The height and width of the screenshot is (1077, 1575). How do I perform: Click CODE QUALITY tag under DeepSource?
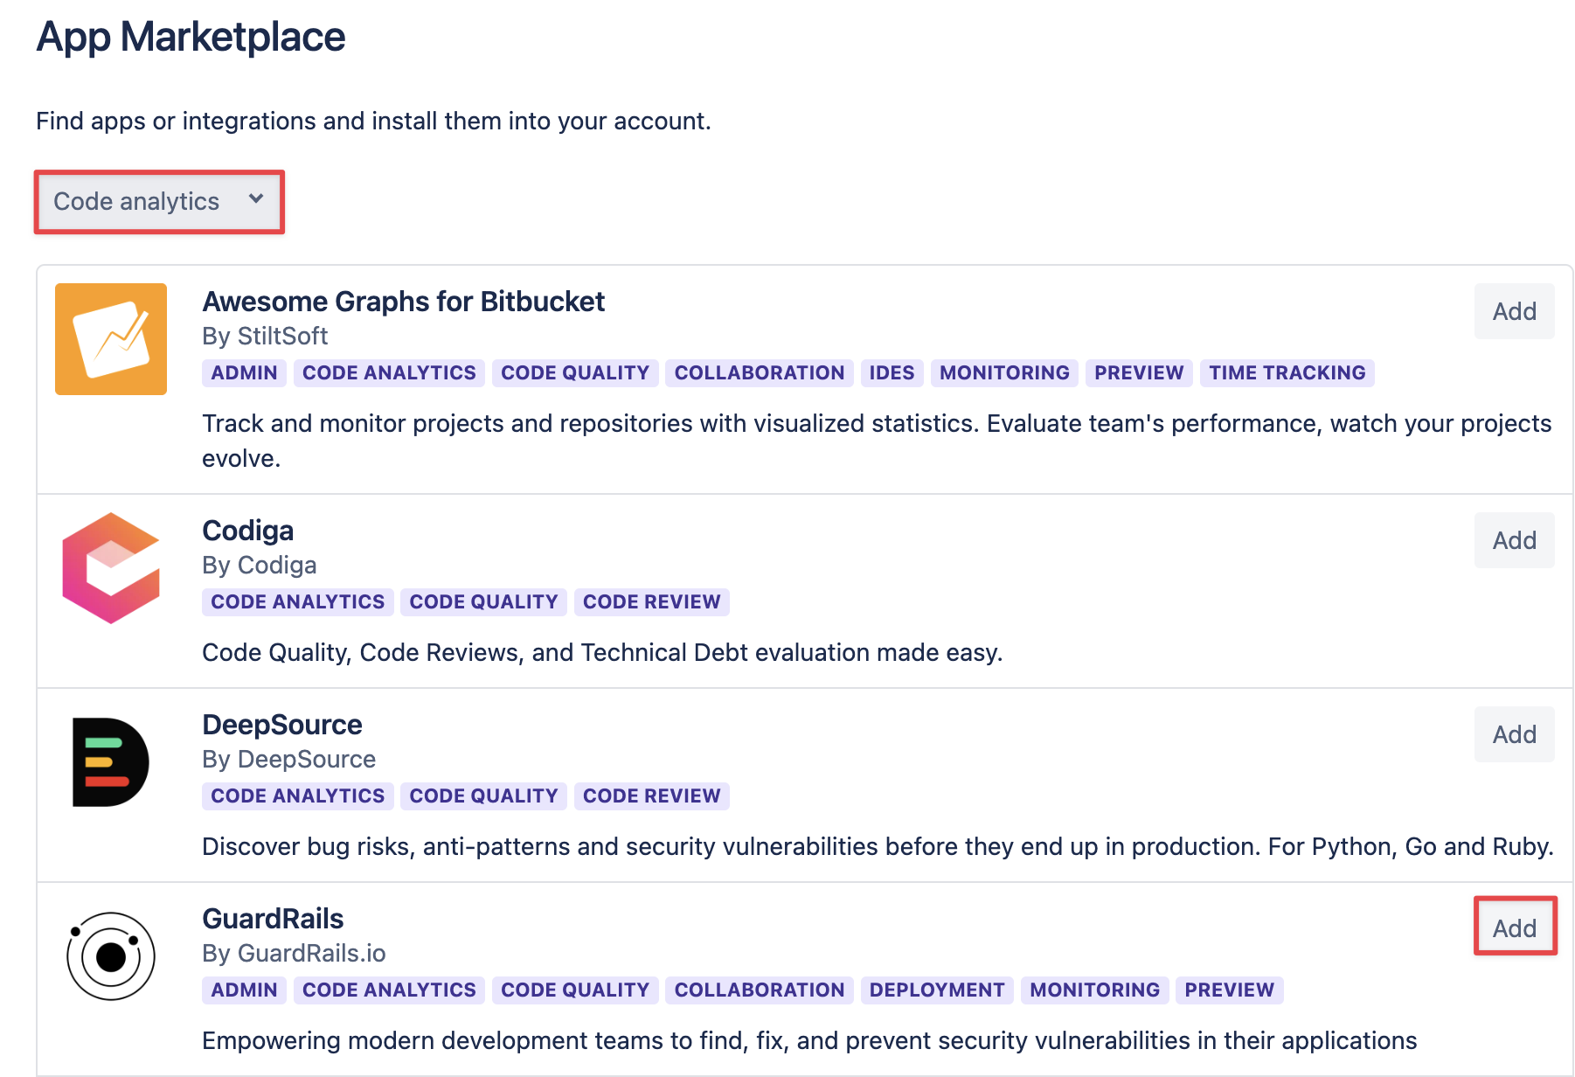click(483, 796)
